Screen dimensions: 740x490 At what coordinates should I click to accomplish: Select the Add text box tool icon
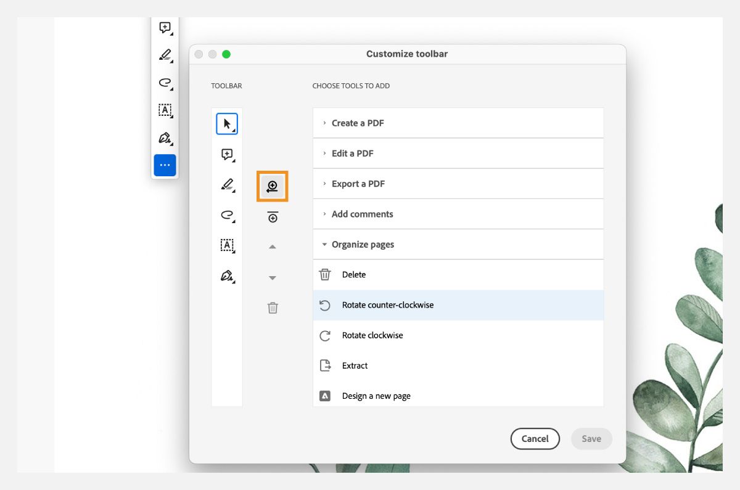[227, 245]
